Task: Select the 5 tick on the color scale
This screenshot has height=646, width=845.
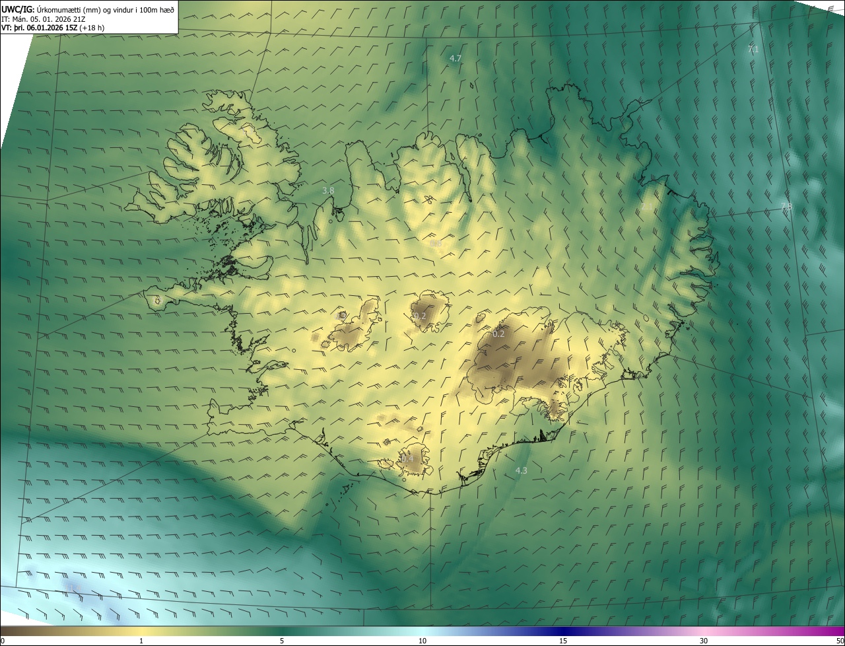Action: pos(282,641)
